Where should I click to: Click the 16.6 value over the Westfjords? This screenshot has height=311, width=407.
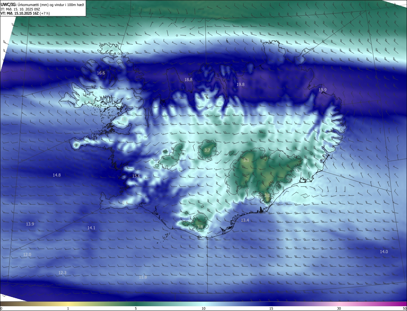101,73
